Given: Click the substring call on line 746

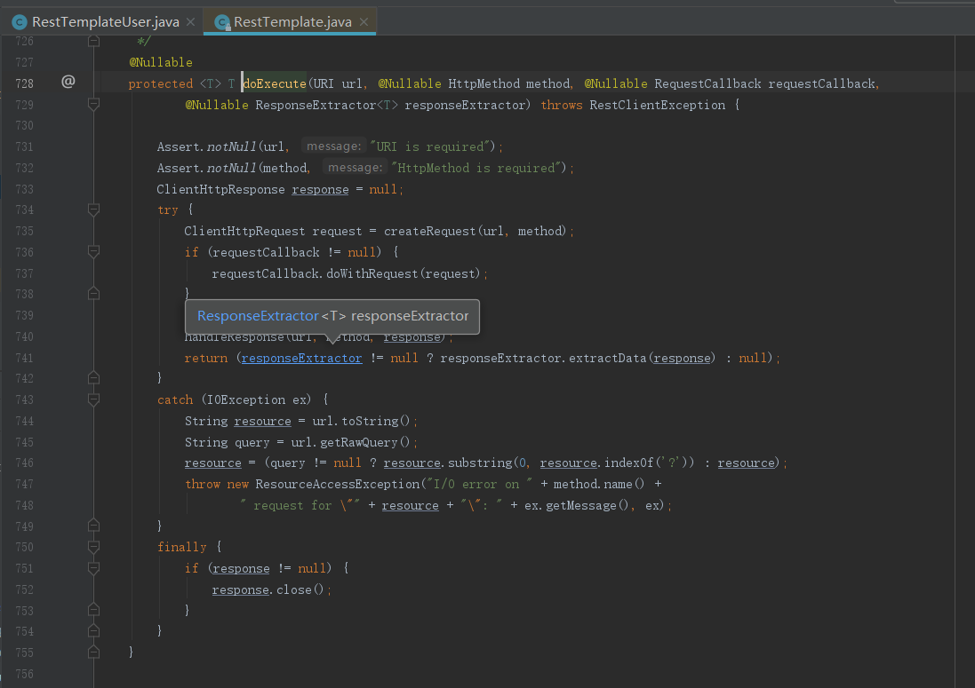Looking at the screenshot, I should (x=480, y=463).
